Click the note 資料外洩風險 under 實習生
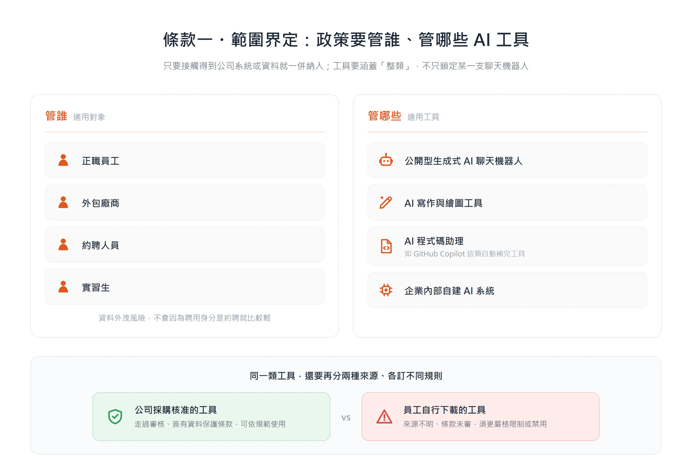 (x=184, y=318)
